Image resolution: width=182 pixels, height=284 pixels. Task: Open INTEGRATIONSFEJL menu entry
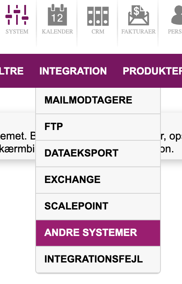tap(98, 259)
